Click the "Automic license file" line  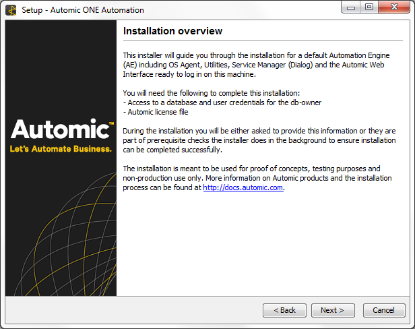[156, 112]
